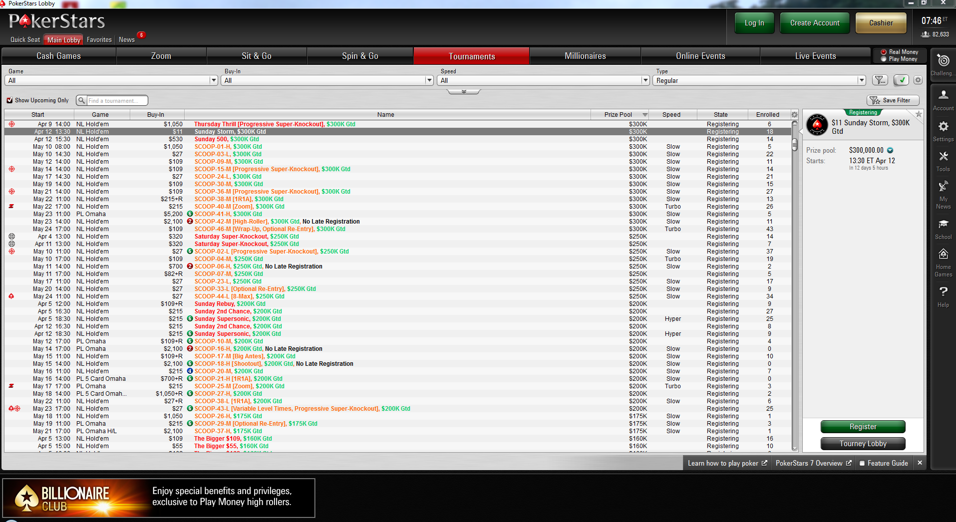Focus the Find a tournament search field
The width and height of the screenshot is (956, 522).
(117, 100)
